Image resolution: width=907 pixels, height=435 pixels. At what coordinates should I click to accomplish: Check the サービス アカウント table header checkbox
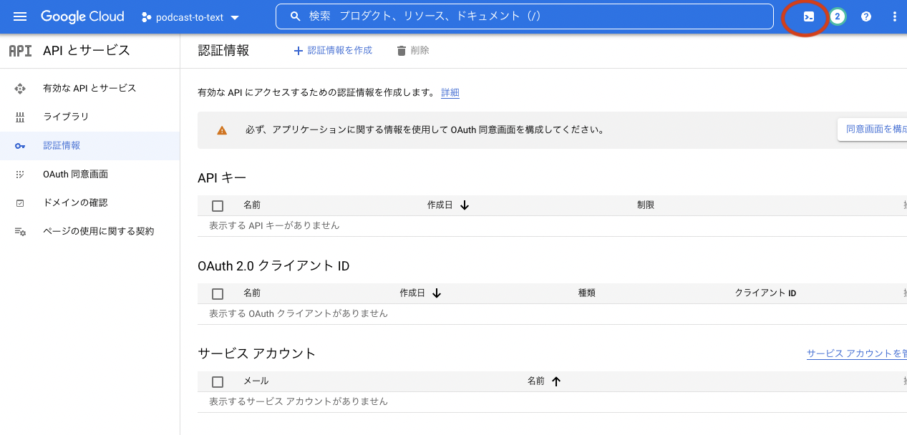(x=218, y=381)
